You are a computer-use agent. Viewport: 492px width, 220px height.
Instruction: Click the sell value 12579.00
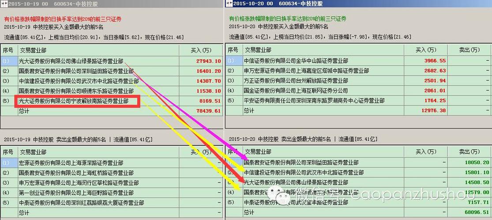[x=477, y=193]
